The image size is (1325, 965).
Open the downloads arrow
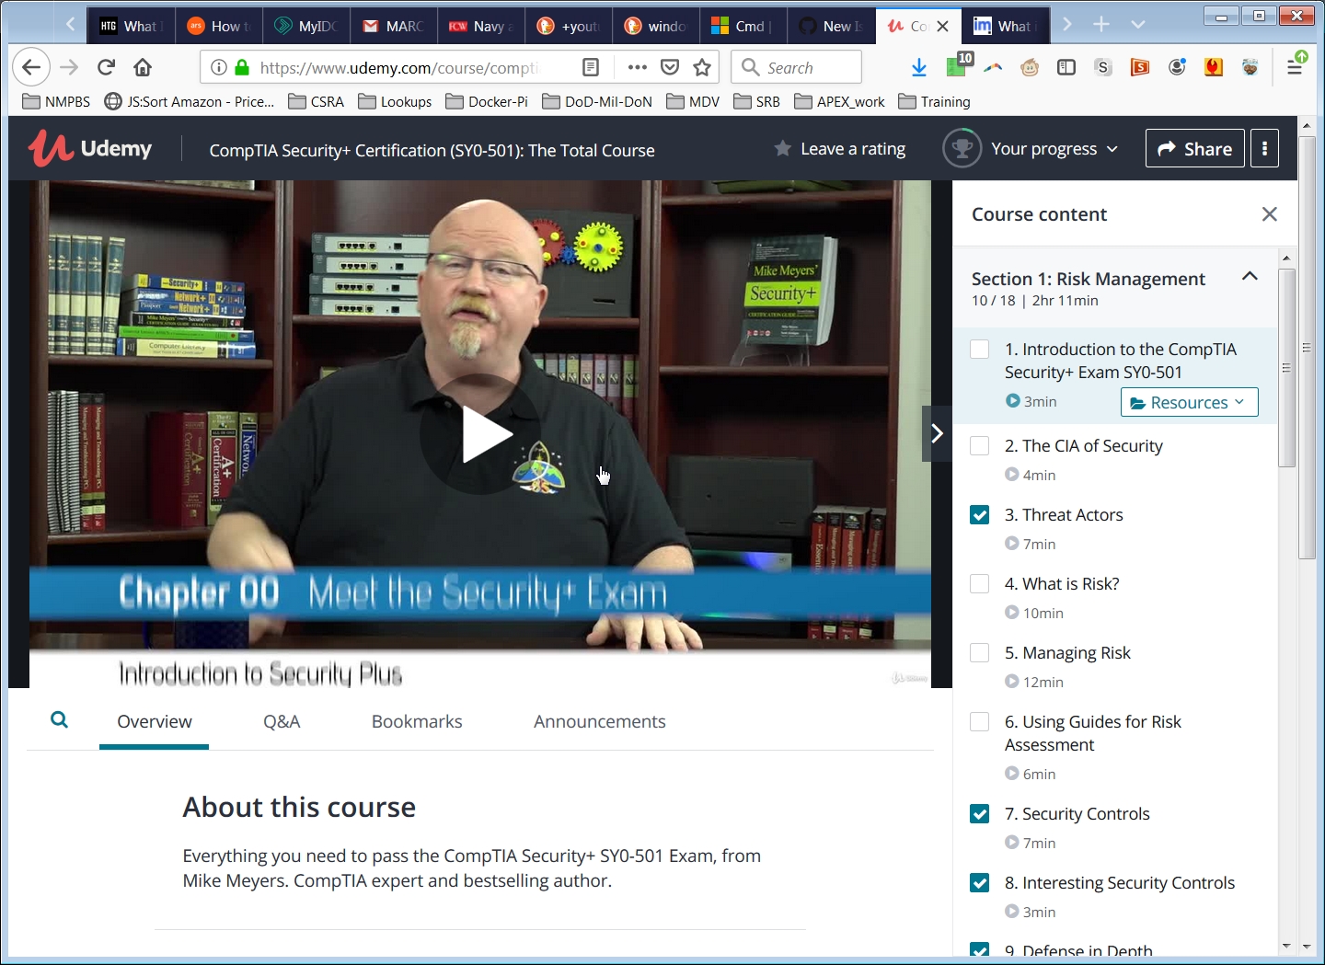918,67
